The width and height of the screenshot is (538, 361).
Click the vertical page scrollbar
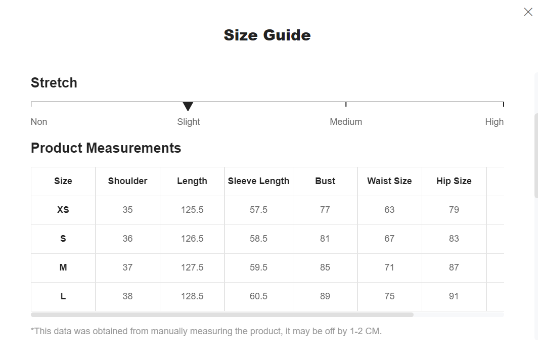tap(536, 155)
